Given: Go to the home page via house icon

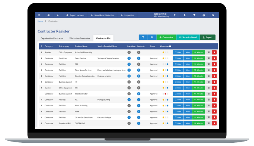Looking at the screenshot, I should 49,15.
